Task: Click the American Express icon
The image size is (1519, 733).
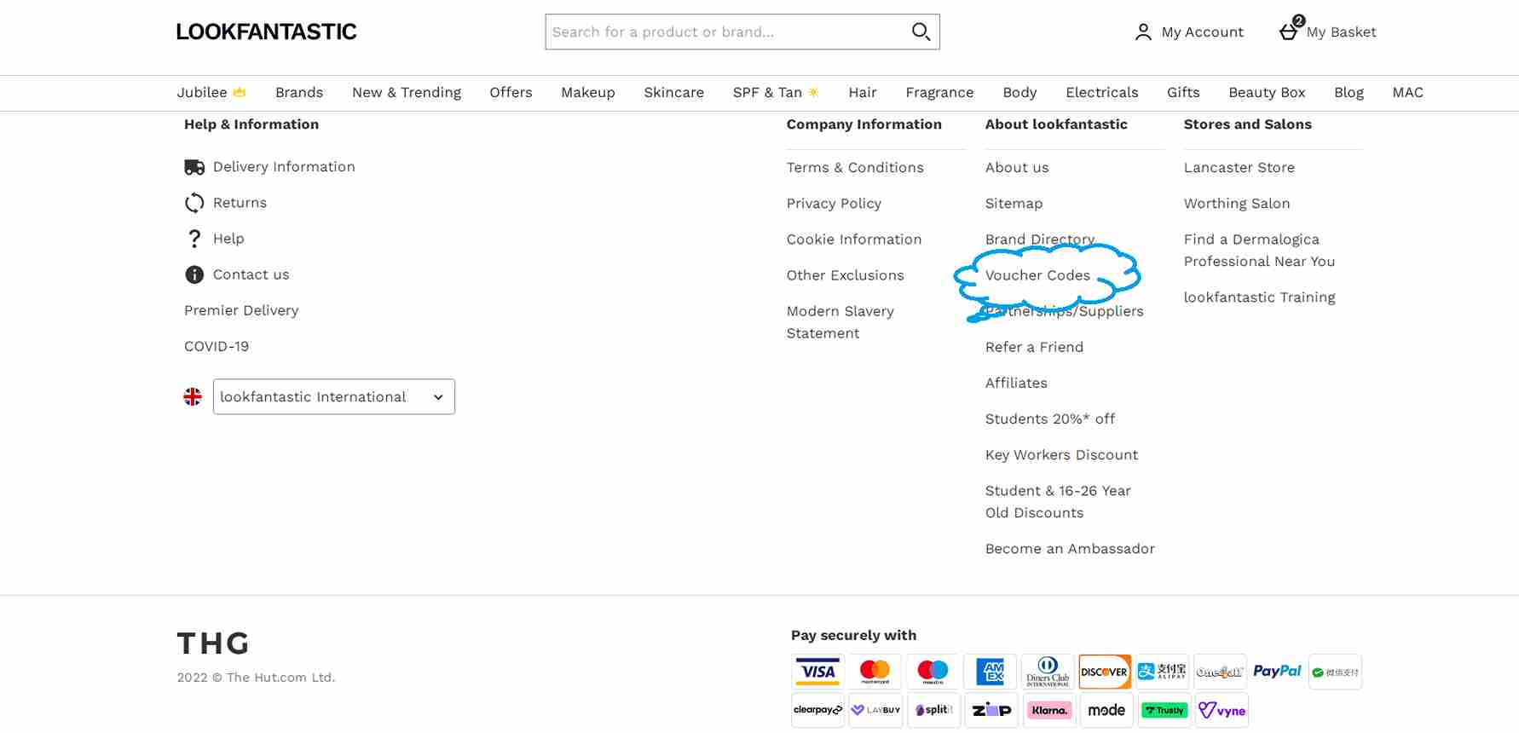Action: [990, 672]
